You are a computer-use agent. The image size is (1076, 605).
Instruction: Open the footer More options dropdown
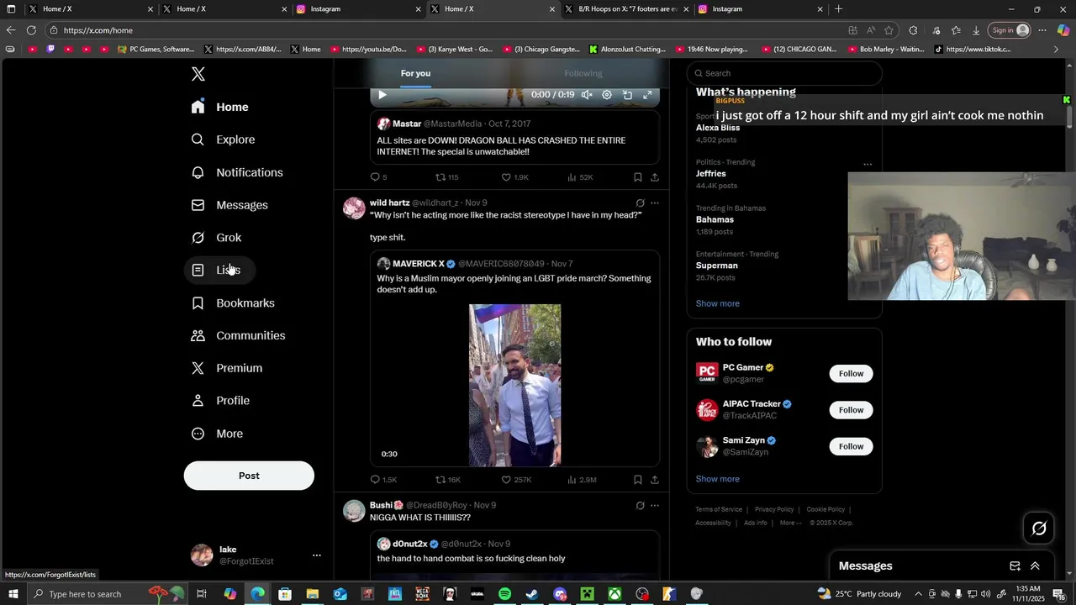(x=790, y=523)
